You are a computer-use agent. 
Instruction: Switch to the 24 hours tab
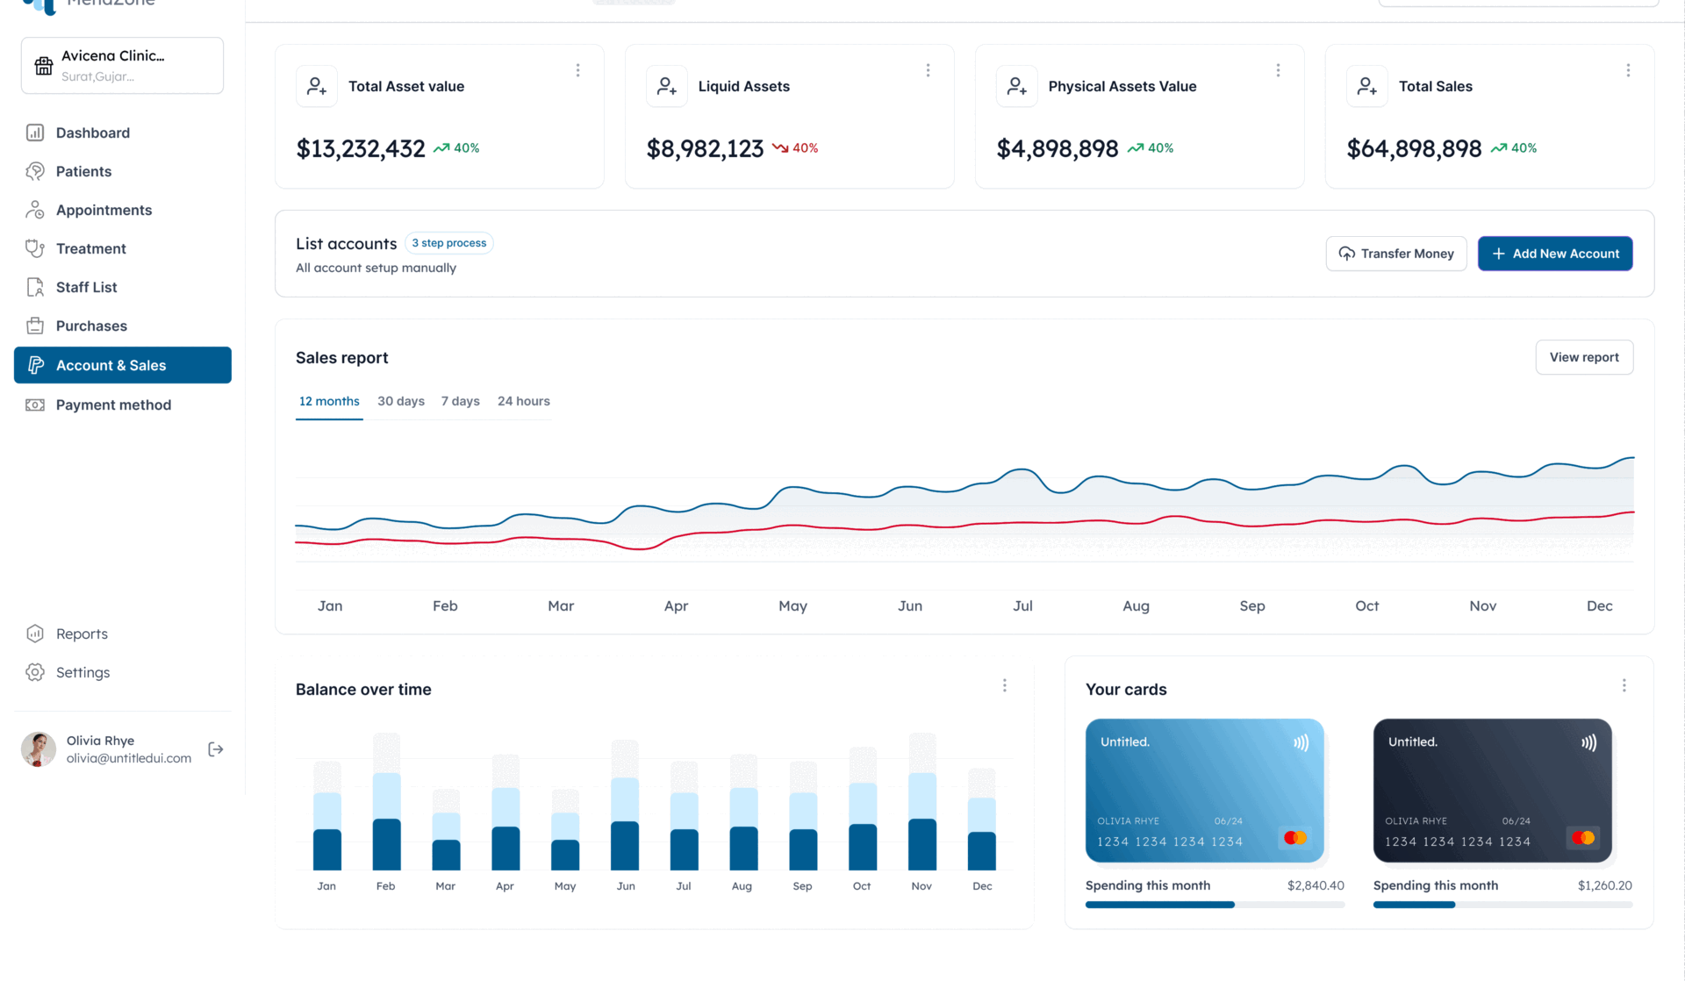pyautogui.click(x=524, y=401)
